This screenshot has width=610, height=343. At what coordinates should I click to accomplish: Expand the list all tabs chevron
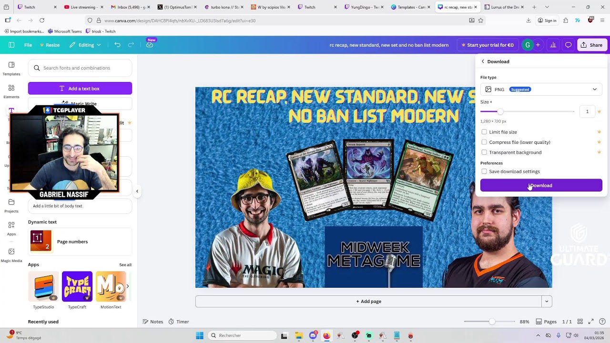click(x=547, y=7)
